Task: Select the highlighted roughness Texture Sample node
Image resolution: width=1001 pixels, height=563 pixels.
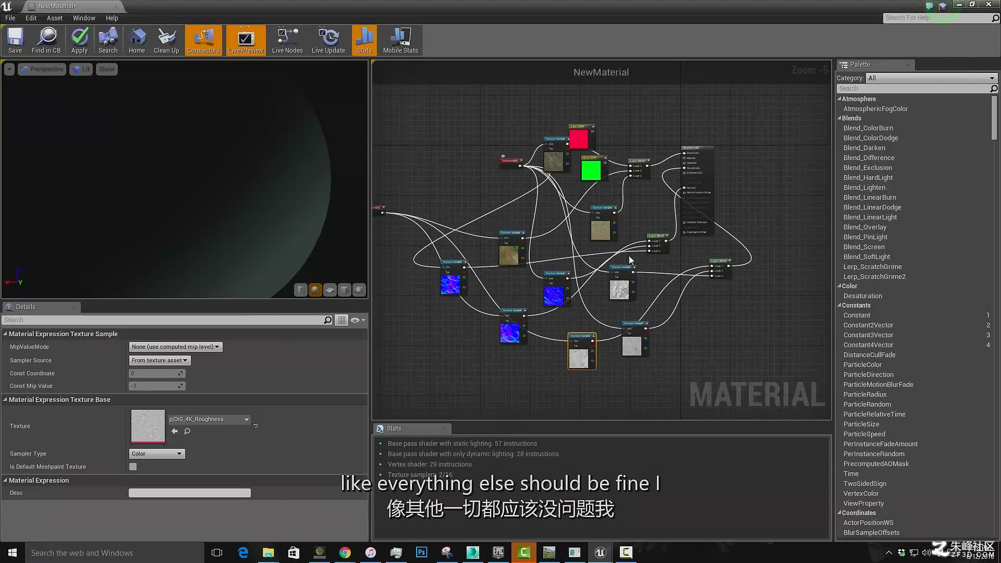Action: tap(582, 351)
